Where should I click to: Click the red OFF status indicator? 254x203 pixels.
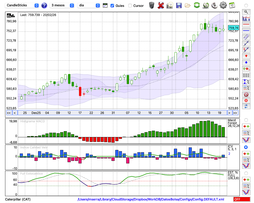242,199
